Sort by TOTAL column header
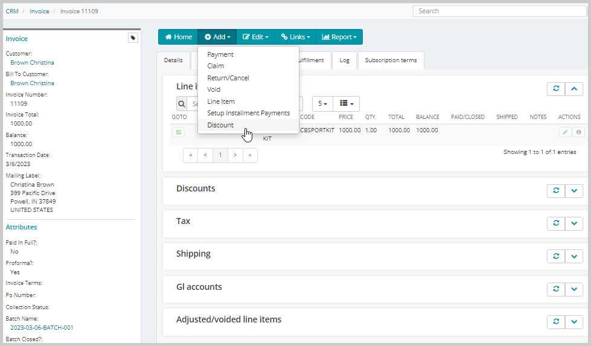The height and width of the screenshot is (346, 591). click(397, 117)
